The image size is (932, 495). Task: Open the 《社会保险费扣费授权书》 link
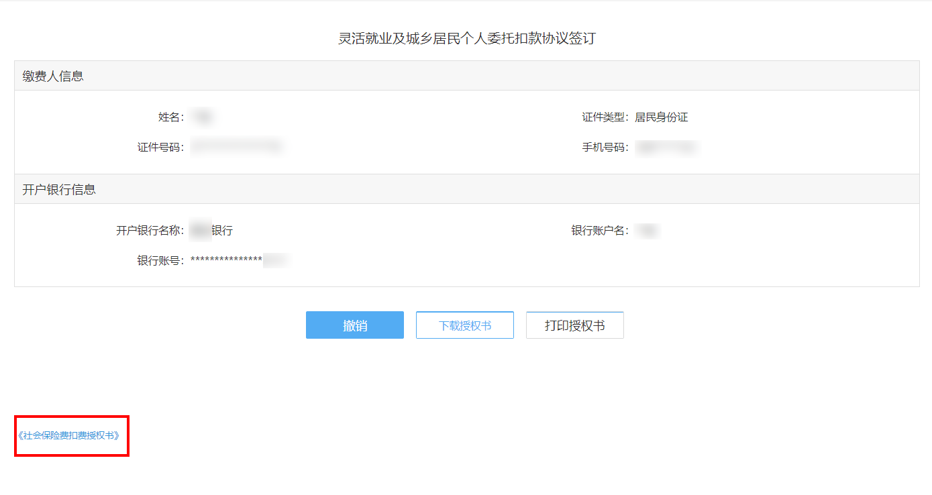69,435
